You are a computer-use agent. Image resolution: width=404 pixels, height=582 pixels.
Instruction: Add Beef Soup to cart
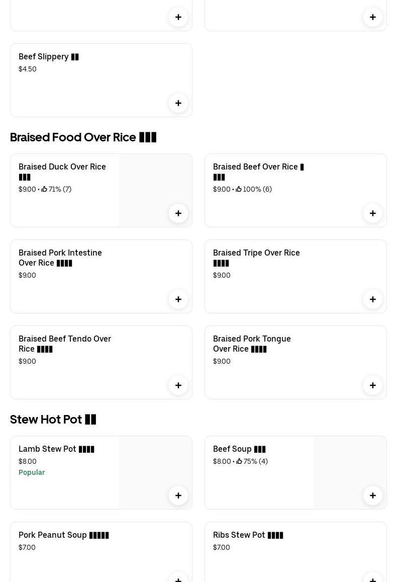tap(373, 495)
